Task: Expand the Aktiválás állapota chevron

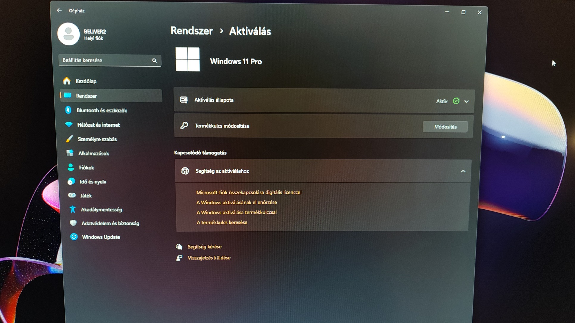Action: click(466, 101)
